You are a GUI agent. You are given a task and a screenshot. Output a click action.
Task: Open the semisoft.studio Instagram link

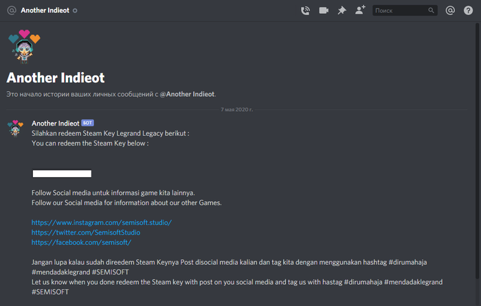[x=101, y=223]
